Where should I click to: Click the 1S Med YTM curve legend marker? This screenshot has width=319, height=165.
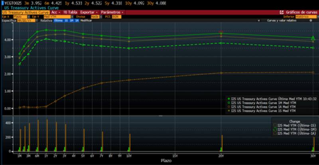(229, 111)
